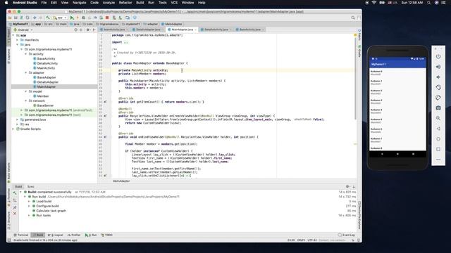Click emulator home circle icon in side panel

[438, 139]
